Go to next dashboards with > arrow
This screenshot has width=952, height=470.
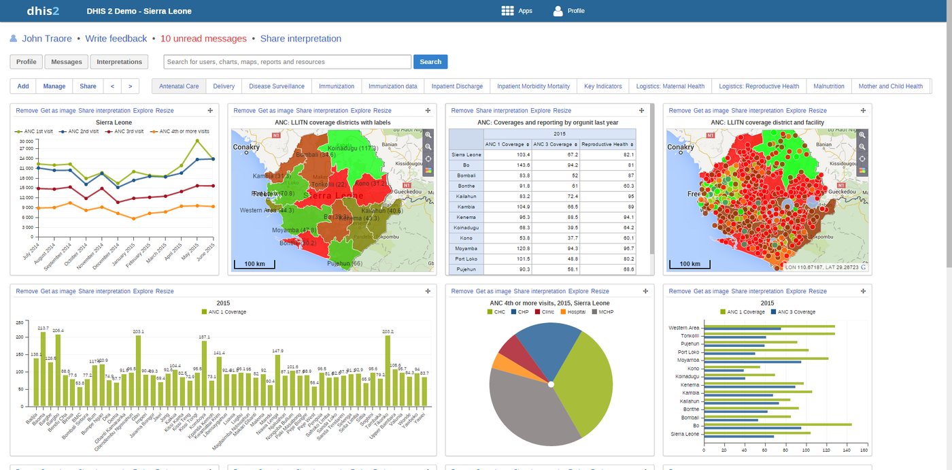[x=130, y=86]
